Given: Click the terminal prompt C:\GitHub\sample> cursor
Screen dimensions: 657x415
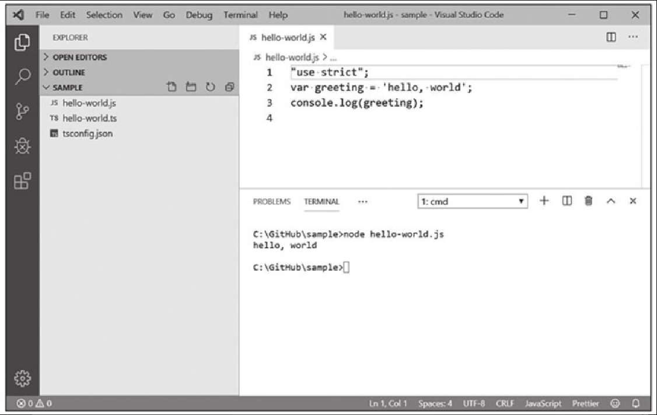Looking at the screenshot, I should [x=346, y=267].
